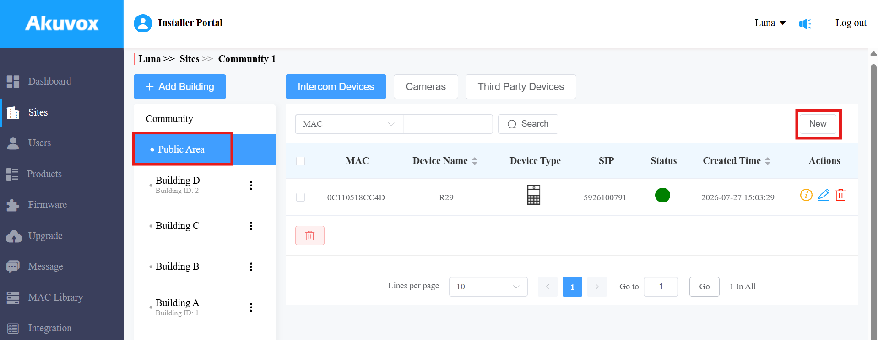Viewport: 878px width, 340px height.
Task: Click the New device button
Action: [x=818, y=124]
